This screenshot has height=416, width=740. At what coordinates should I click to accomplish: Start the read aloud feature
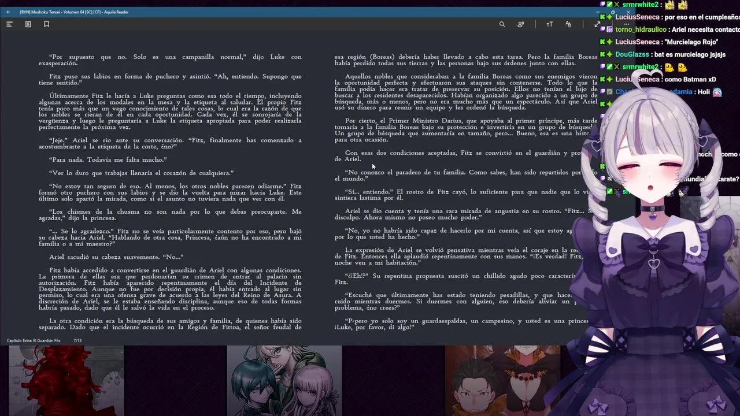[x=521, y=24]
